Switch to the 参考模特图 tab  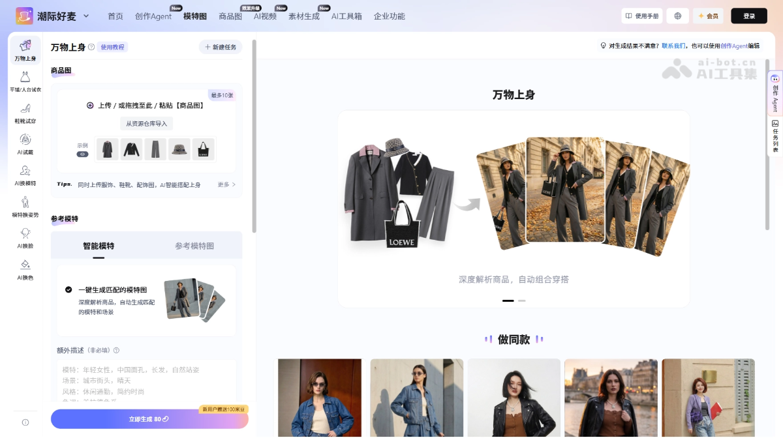[x=194, y=246]
